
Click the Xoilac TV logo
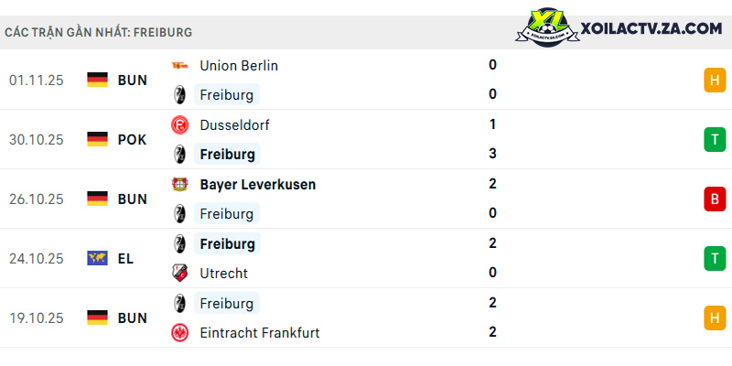click(547, 27)
